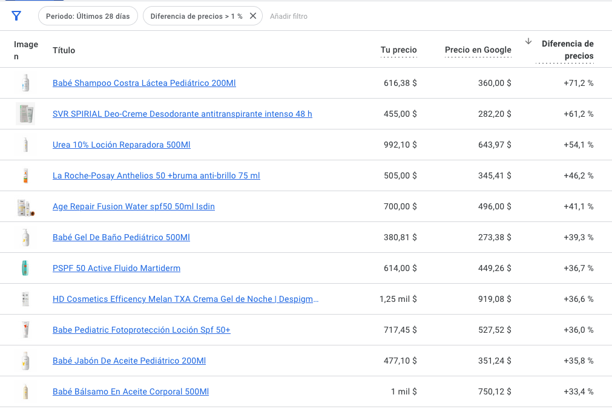The image size is (612, 412).
Task: Open Babé Shampoo Costra Láctea Pediátrico link
Action: pyautogui.click(x=144, y=83)
